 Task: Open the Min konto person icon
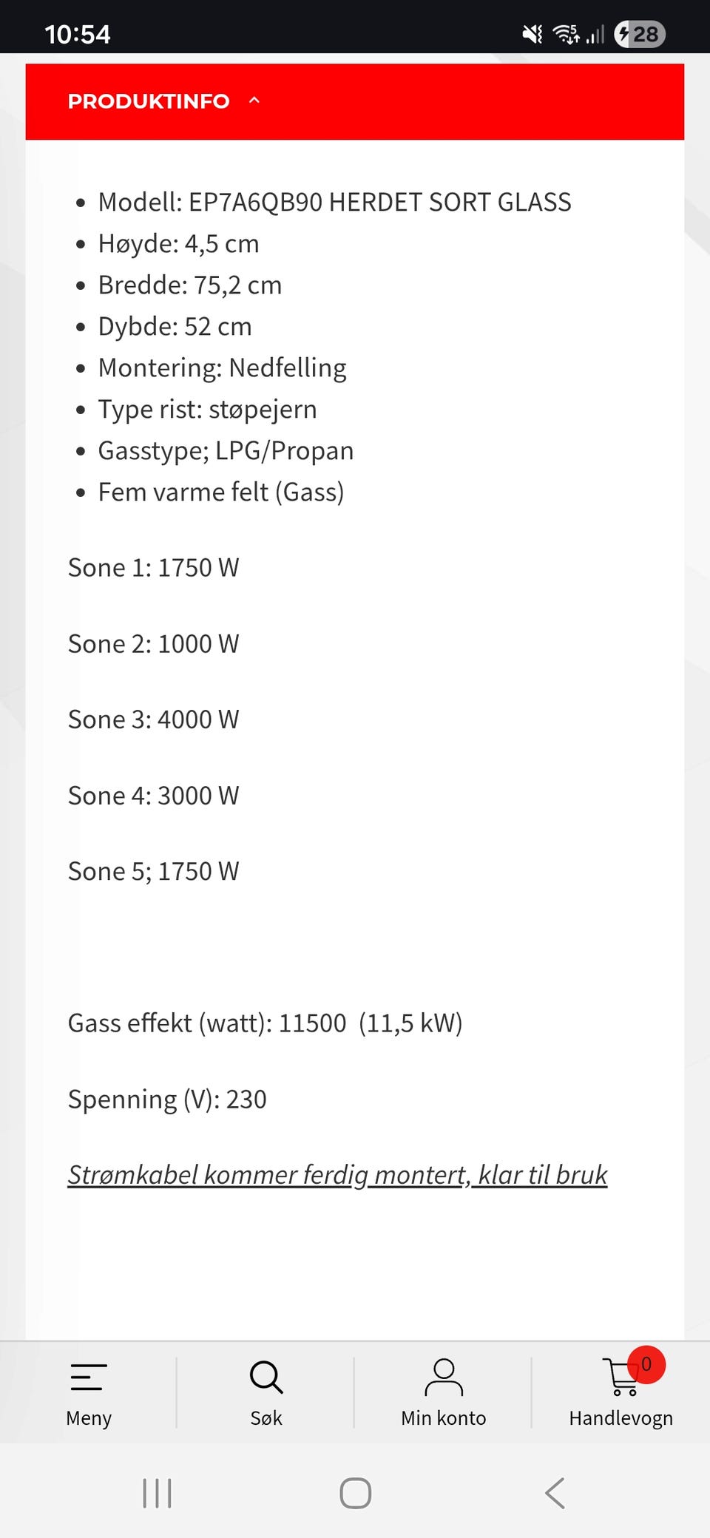[444, 1377]
